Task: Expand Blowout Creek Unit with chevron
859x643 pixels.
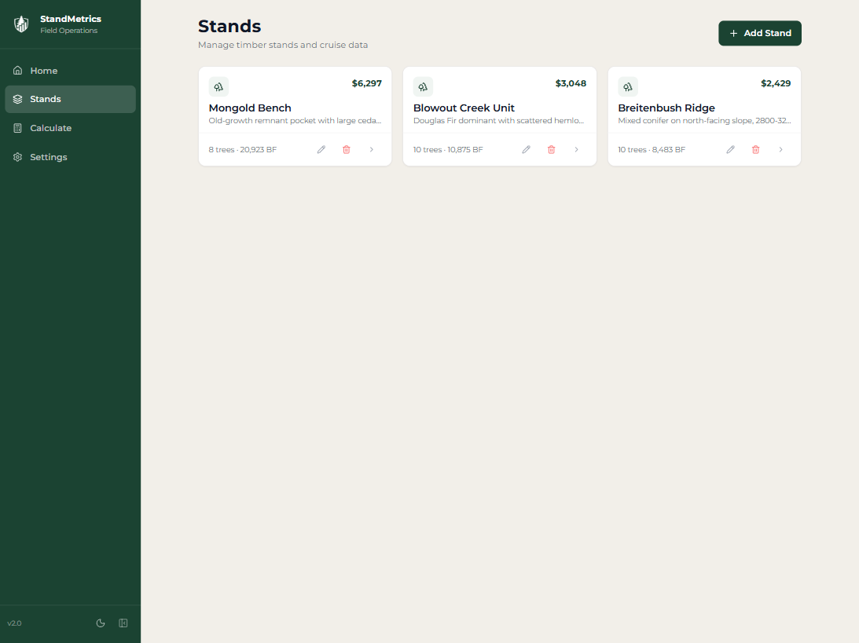Action: click(576, 149)
